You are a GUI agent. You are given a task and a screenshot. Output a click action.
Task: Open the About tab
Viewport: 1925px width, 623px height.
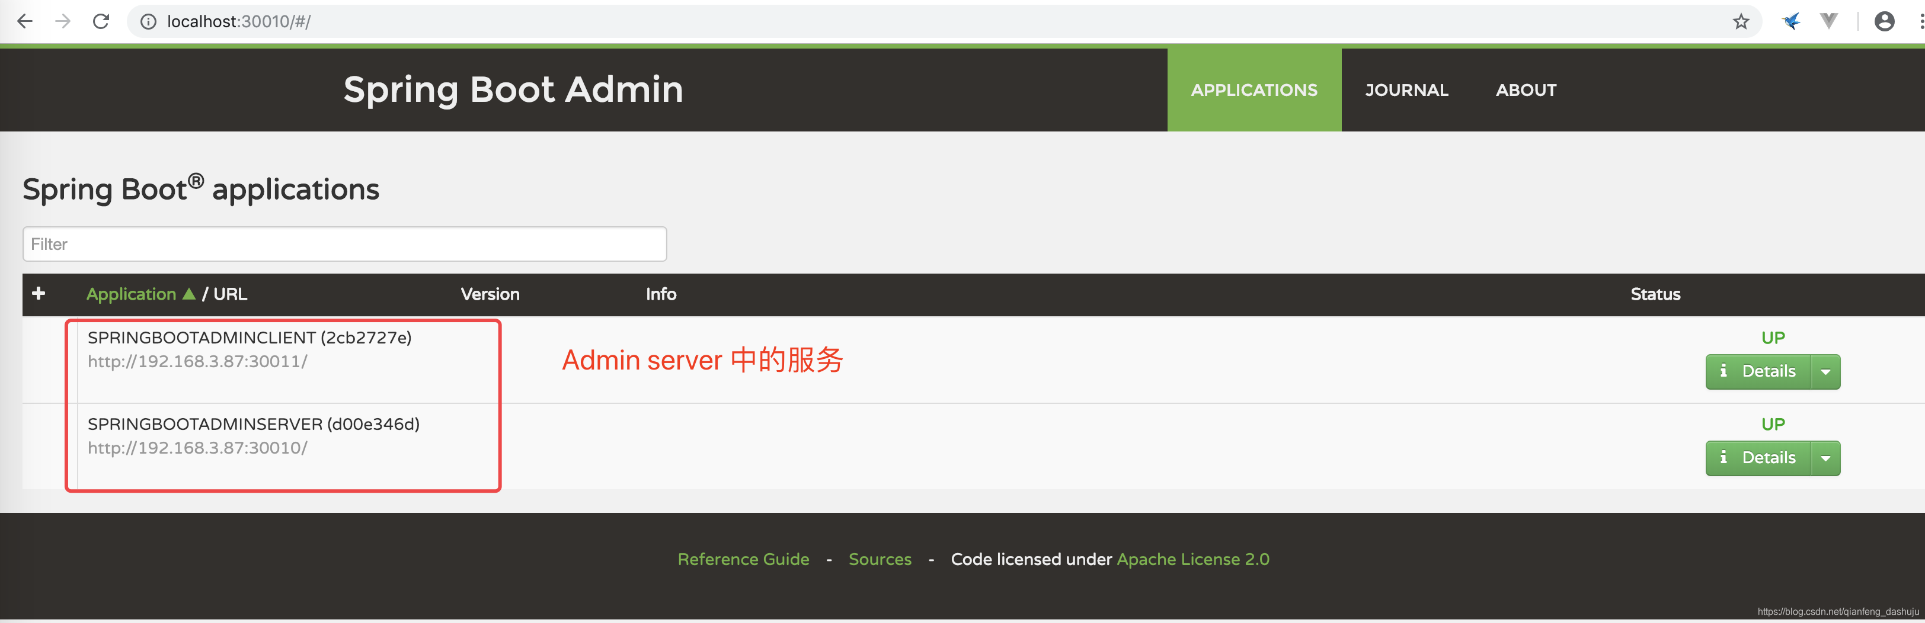pyautogui.click(x=1526, y=91)
